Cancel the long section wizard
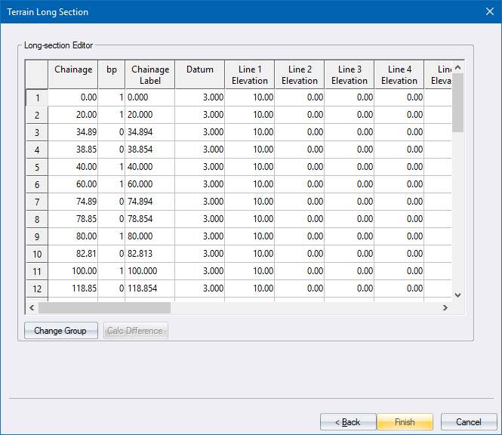The height and width of the screenshot is (435, 502). click(x=468, y=421)
